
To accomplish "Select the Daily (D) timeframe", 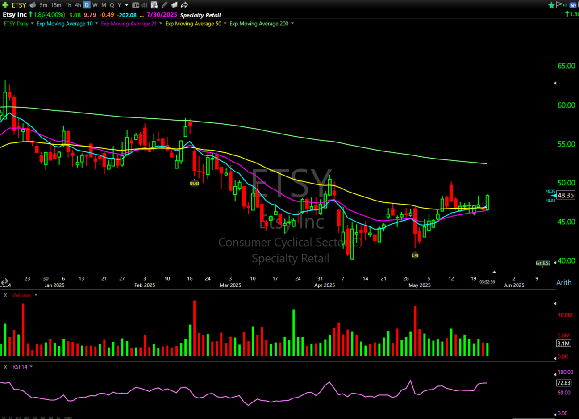I will click(87, 5).
